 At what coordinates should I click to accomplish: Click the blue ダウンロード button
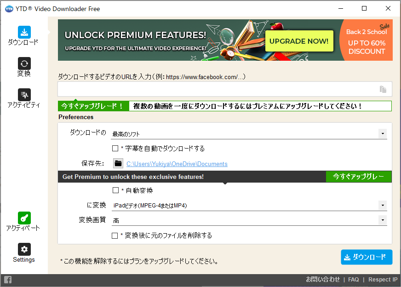[367, 257]
